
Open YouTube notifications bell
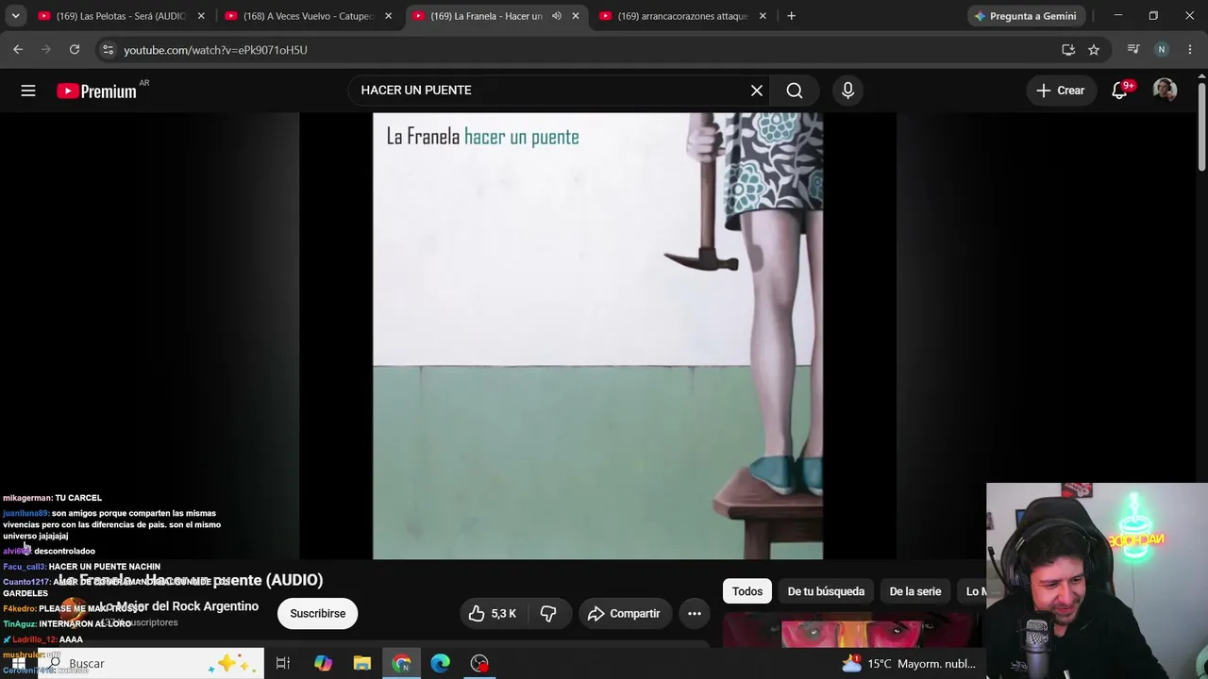click(1119, 91)
